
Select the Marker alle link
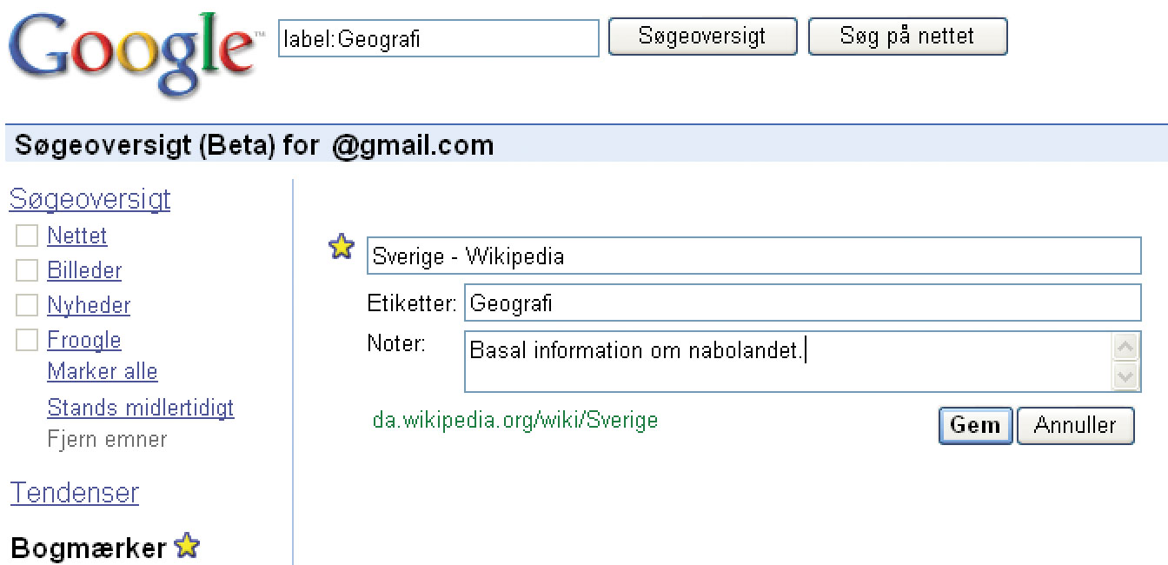102,372
